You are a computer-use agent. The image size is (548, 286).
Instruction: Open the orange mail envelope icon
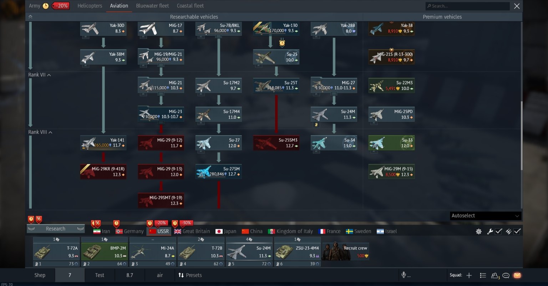click(517, 275)
